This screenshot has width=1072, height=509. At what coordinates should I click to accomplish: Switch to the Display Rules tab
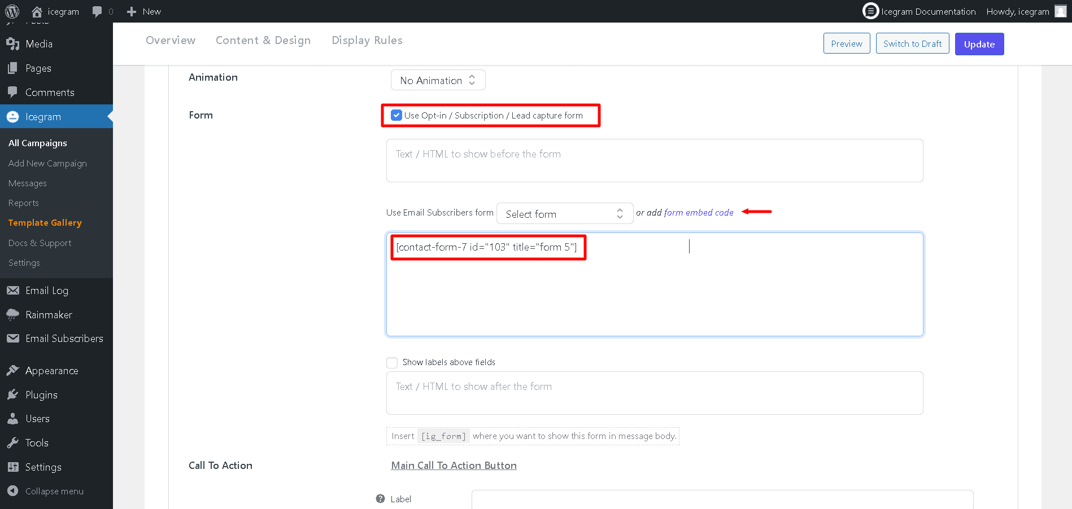[367, 41]
